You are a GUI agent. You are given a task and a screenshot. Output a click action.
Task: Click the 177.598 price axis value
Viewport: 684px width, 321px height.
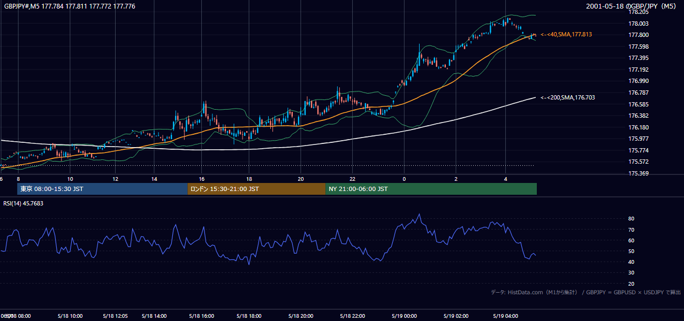tap(638, 47)
